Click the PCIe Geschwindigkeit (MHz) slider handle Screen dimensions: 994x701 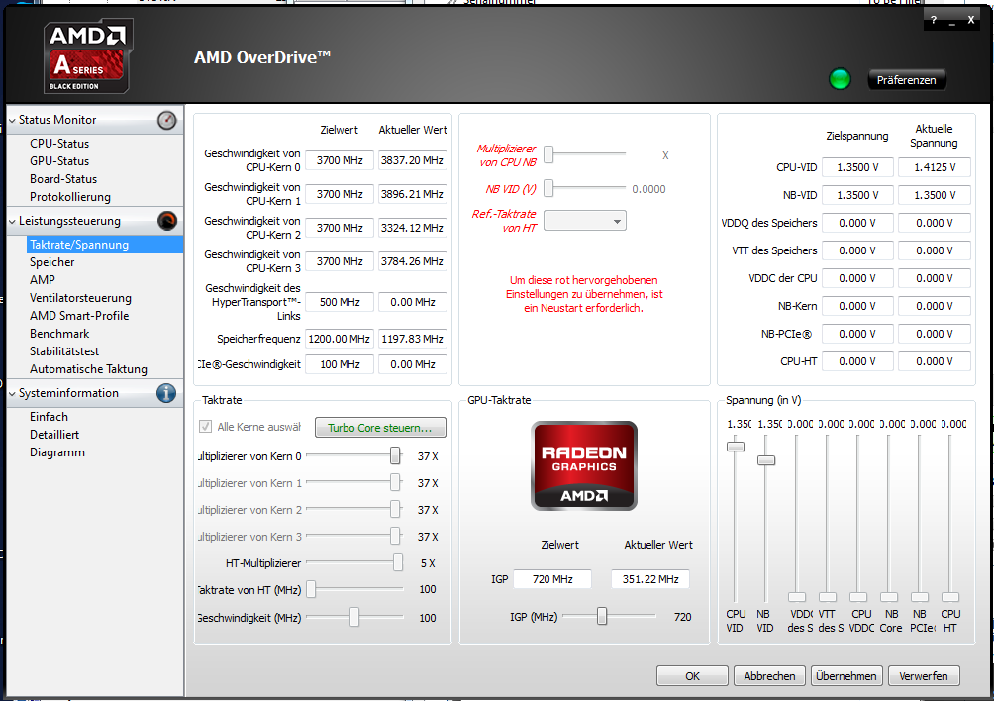(x=354, y=618)
